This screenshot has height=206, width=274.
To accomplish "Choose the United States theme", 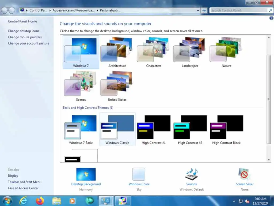I will [x=117, y=86].
